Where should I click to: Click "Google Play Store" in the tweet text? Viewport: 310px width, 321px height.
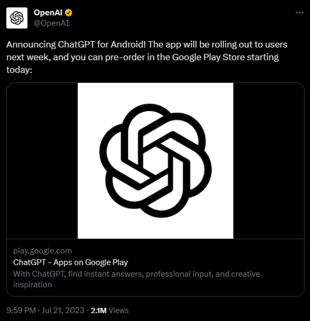pyautogui.click(x=205, y=57)
